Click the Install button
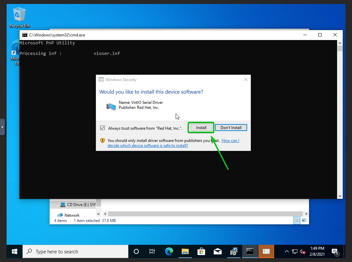 (201, 128)
